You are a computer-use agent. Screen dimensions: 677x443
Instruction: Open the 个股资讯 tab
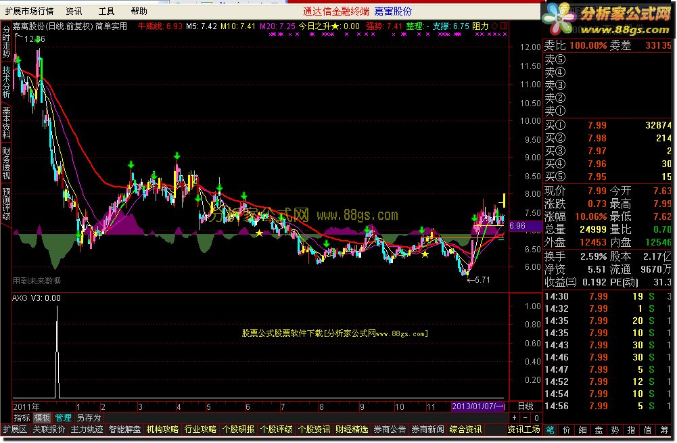tap(314, 429)
